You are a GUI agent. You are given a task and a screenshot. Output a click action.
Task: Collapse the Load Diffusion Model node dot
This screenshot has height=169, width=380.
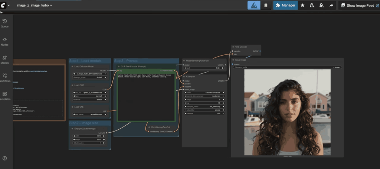pos(72,66)
